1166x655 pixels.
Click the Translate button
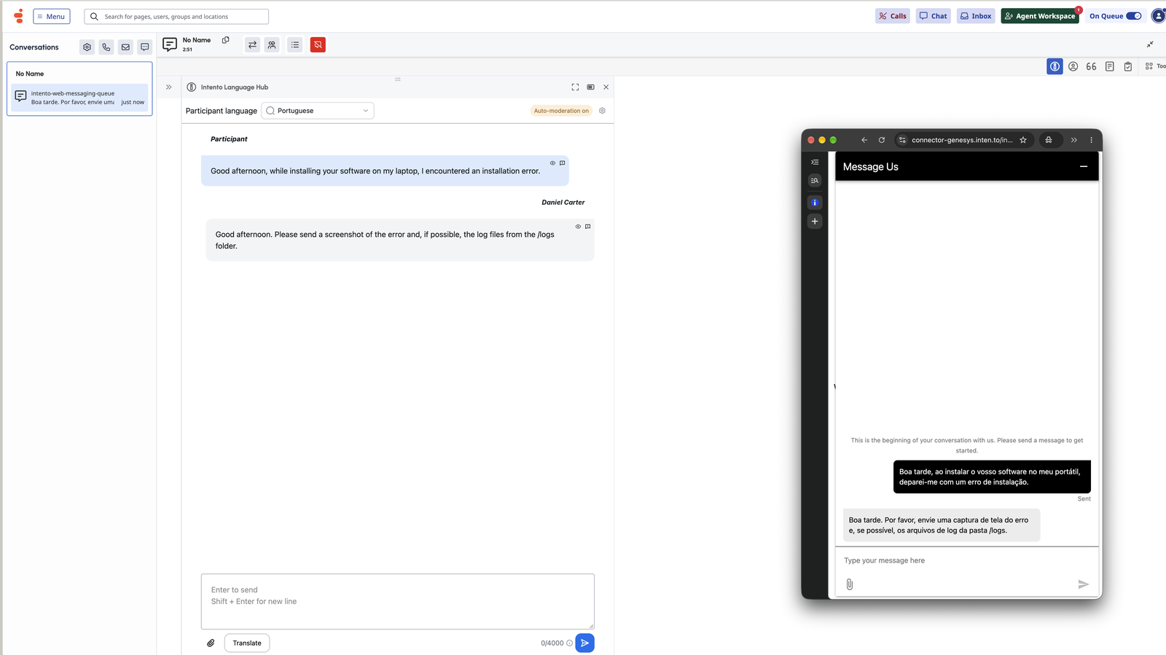click(x=247, y=643)
